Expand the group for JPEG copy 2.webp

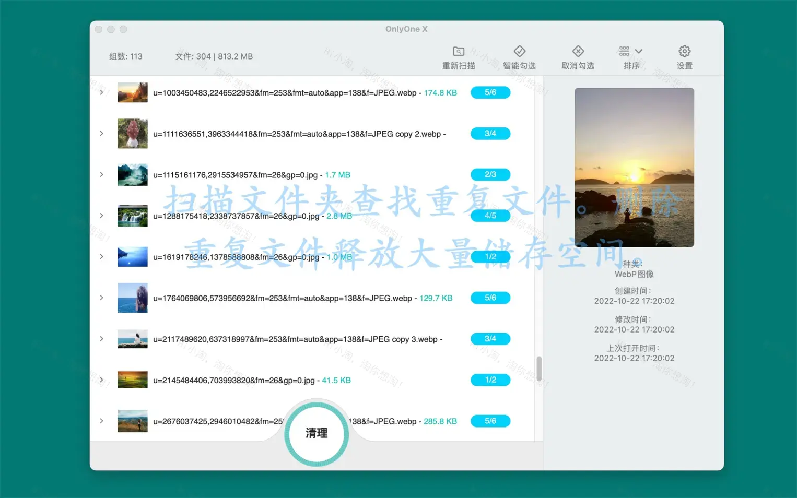[x=101, y=134]
